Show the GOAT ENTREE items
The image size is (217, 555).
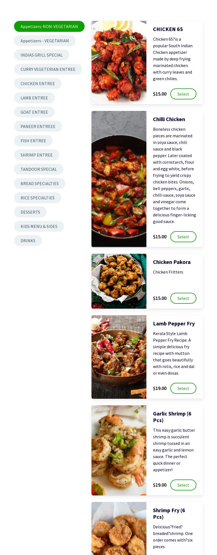[34, 112]
